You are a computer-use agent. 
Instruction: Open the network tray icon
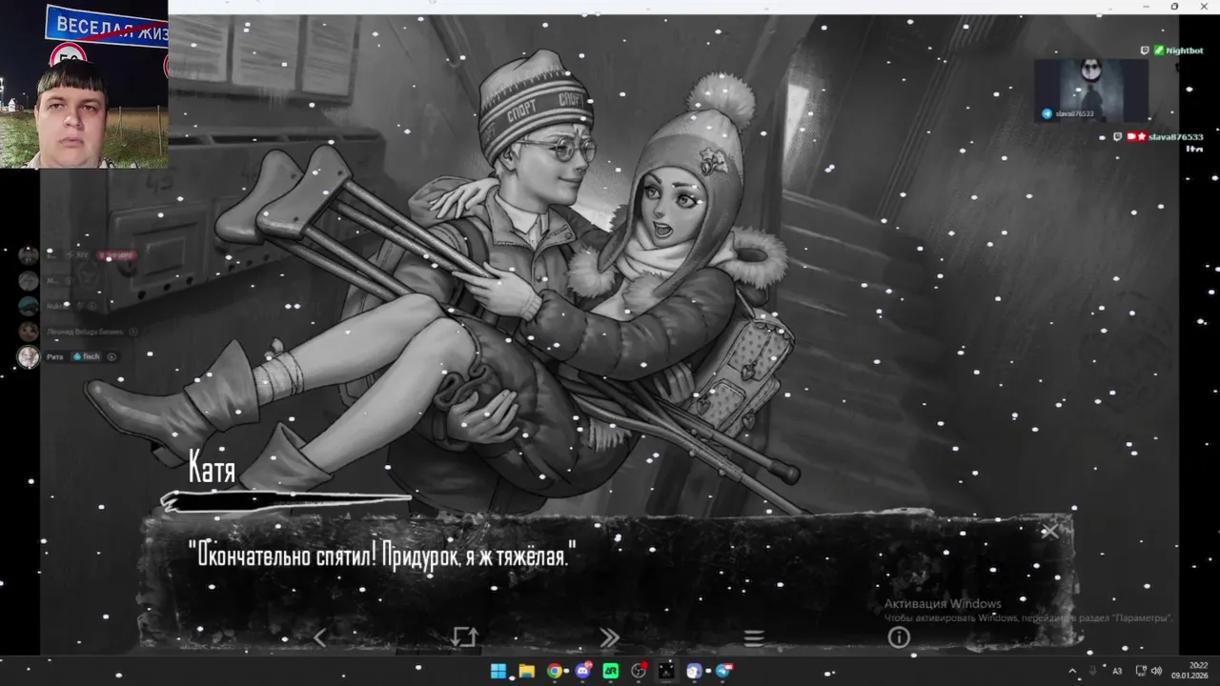(x=1141, y=672)
